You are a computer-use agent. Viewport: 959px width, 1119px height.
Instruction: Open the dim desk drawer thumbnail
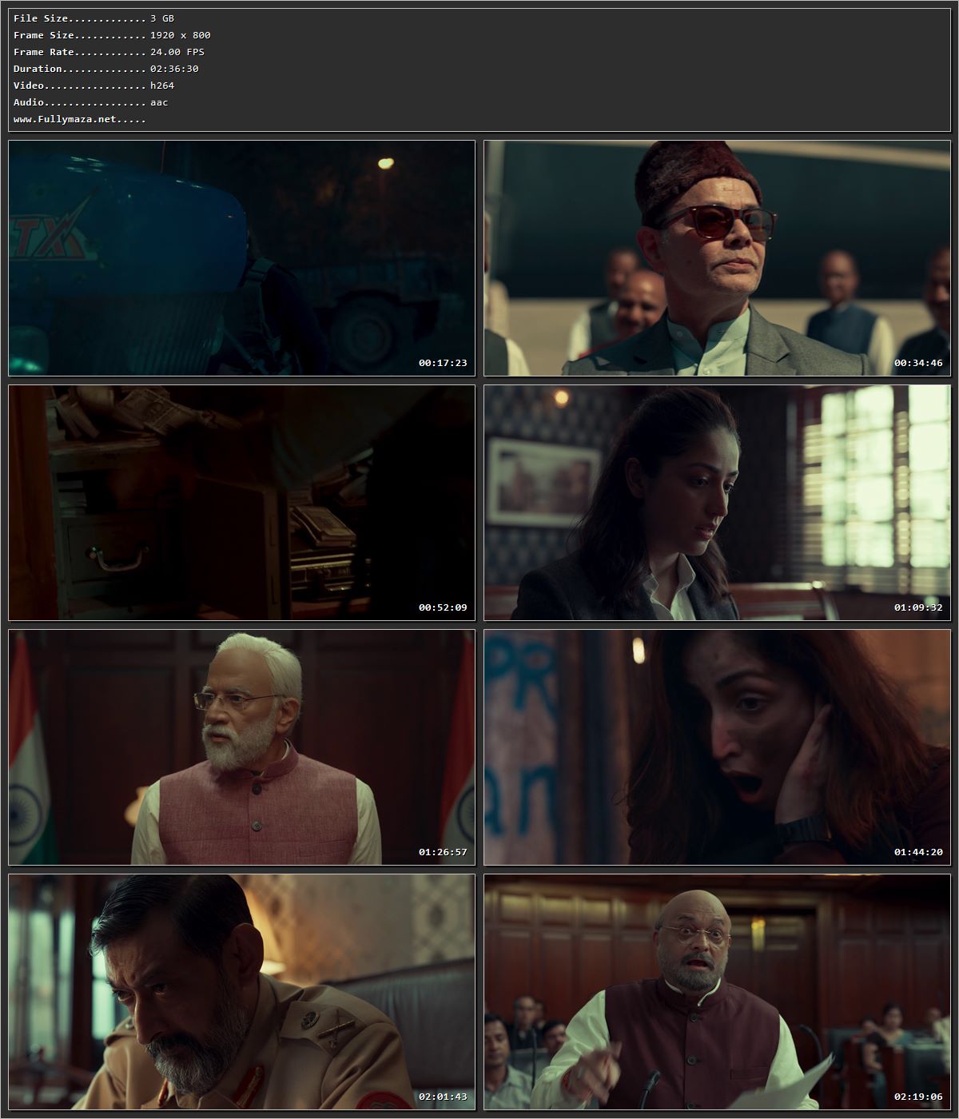242,503
